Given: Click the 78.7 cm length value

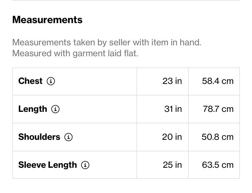Looking at the screenshot, I should 218,109.
